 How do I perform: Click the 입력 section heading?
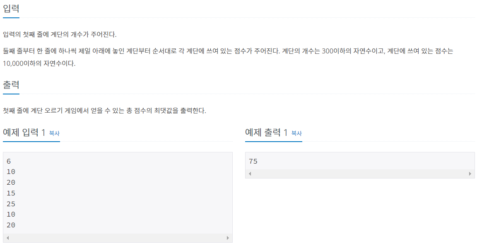pos(11,9)
